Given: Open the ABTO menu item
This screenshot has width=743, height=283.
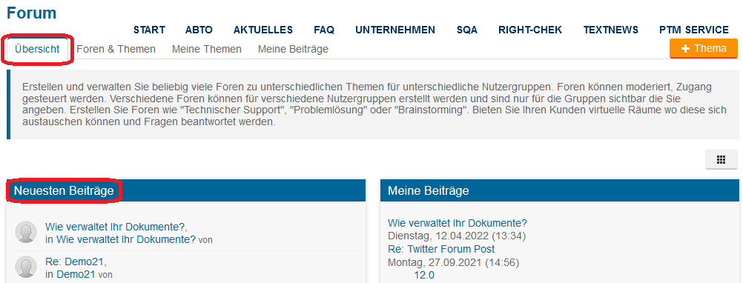Looking at the screenshot, I should 199,30.
